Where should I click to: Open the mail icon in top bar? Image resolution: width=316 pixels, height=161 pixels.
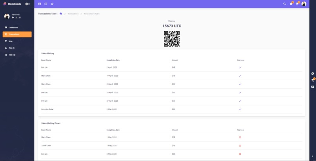point(40,4)
